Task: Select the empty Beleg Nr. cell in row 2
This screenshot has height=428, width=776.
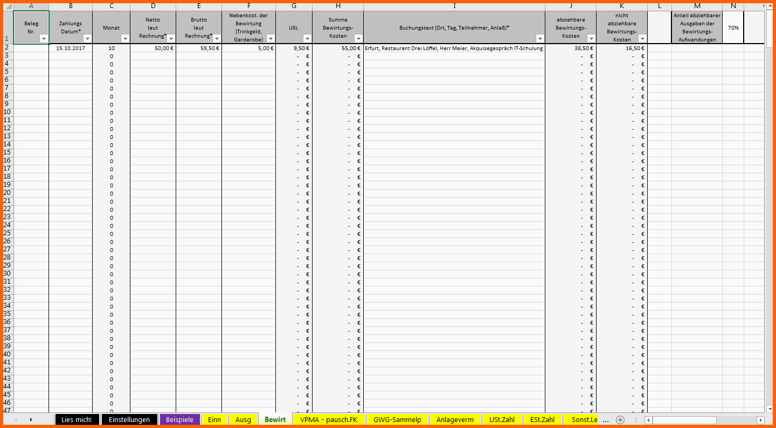Action: coord(31,48)
